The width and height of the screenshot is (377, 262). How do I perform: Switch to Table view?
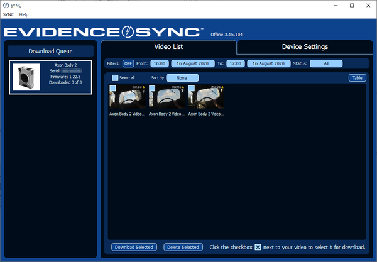point(357,78)
